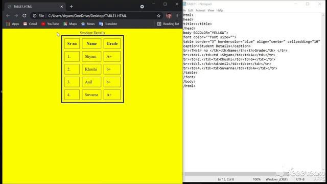Viewport: 327px width, 184px height.
Task: Minimize the Notepad window
Action: click(x=296, y=4)
